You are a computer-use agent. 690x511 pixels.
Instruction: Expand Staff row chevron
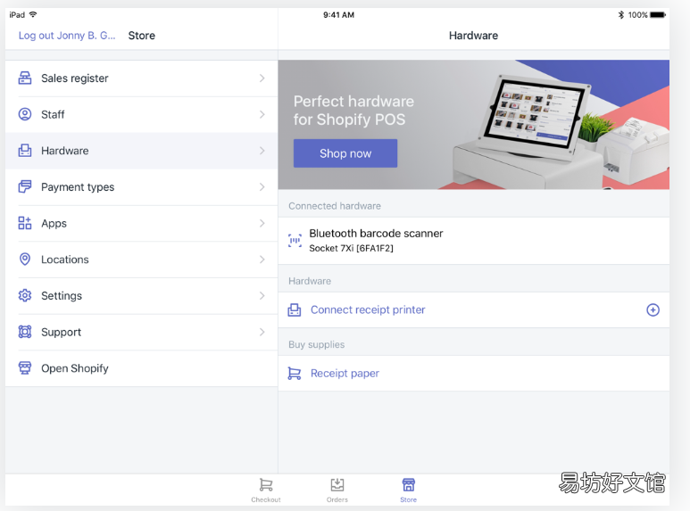[x=262, y=114]
